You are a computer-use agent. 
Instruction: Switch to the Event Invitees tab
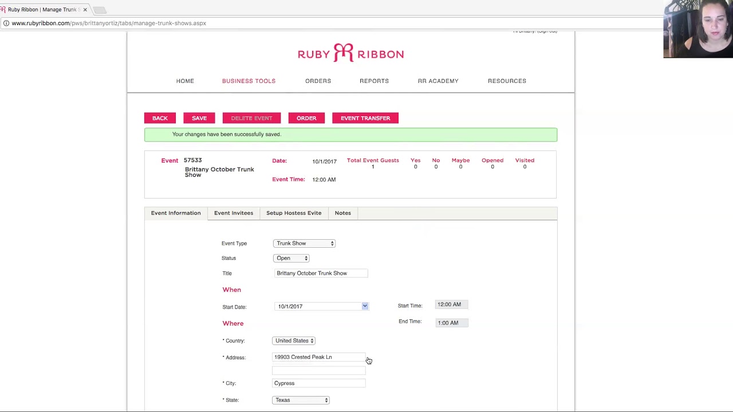point(234,213)
